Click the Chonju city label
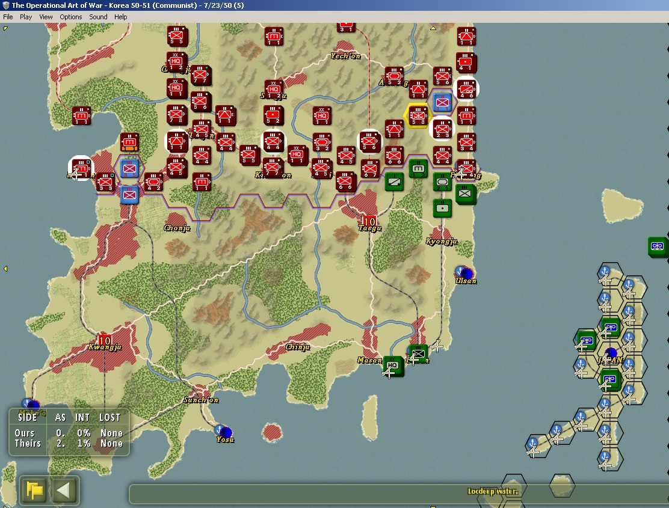669x508 pixels. 177,228
